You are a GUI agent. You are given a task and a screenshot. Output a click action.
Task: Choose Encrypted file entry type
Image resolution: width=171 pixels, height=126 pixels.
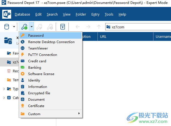51,93
